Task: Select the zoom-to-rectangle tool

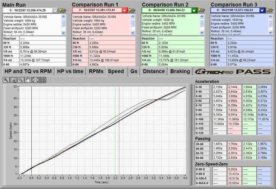Action: [x=13, y=80]
